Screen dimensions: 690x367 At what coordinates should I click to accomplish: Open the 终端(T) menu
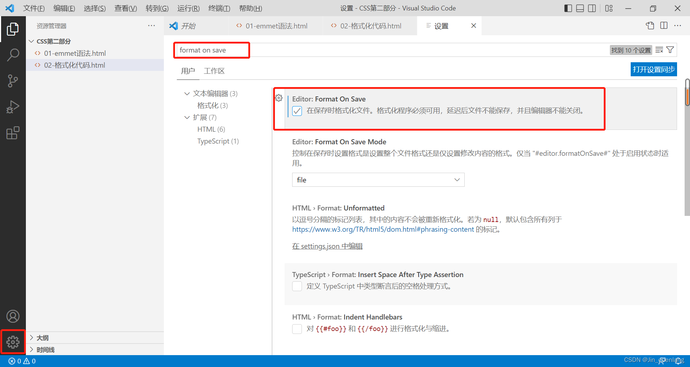click(219, 8)
